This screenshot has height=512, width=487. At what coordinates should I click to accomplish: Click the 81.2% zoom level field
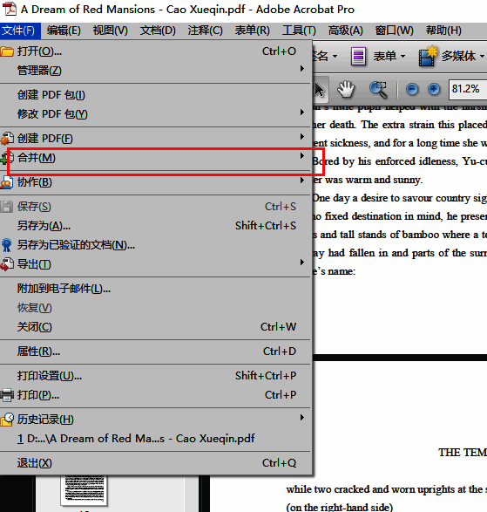pyautogui.click(x=468, y=89)
